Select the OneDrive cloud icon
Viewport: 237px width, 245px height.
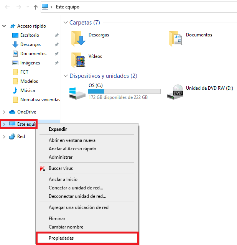[x=12, y=112]
